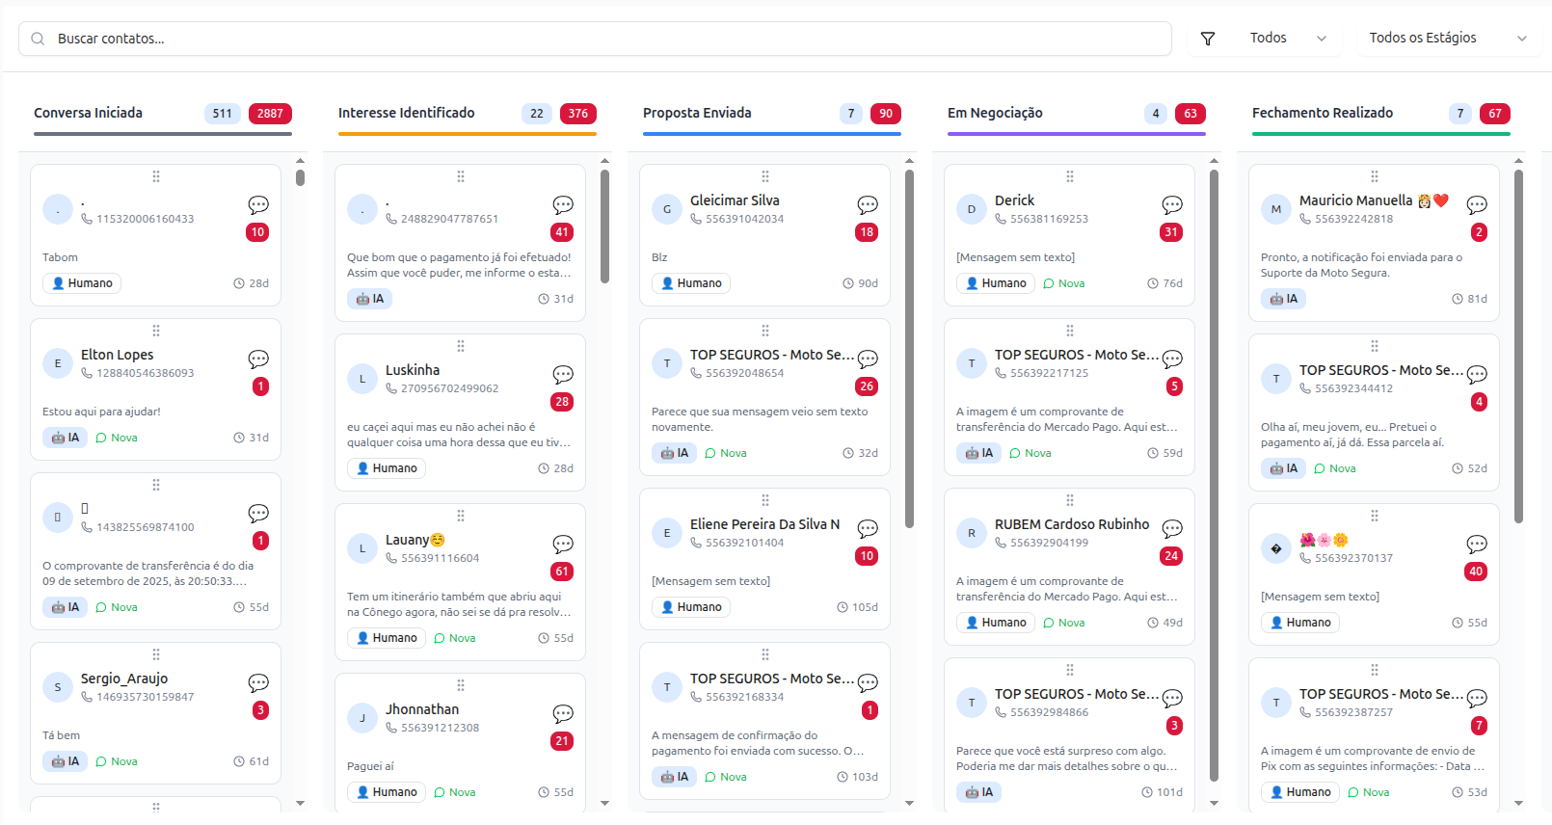1552x825 pixels.
Task: Open chat icon on Mauricio Manuella card
Action: [1477, 205]
